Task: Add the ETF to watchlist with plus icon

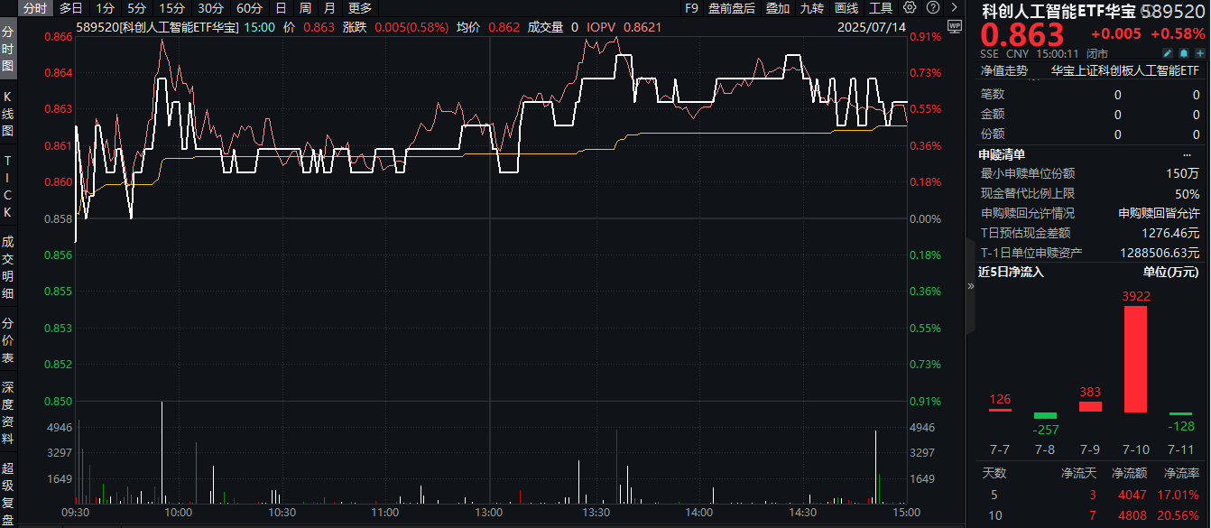Action: click(1198, 52)
